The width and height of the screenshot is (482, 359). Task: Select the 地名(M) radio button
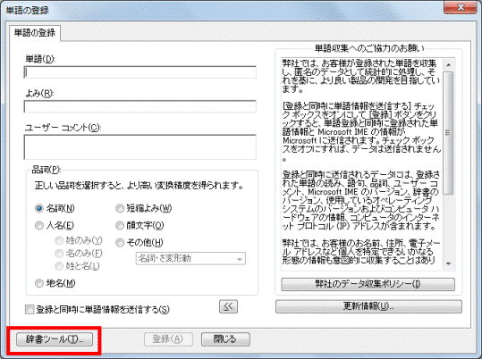pos(39,283)
